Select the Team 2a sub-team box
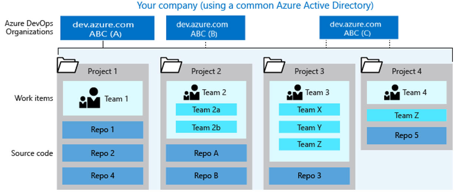Screen dimensions: 458x192 (x=206, y=110)
